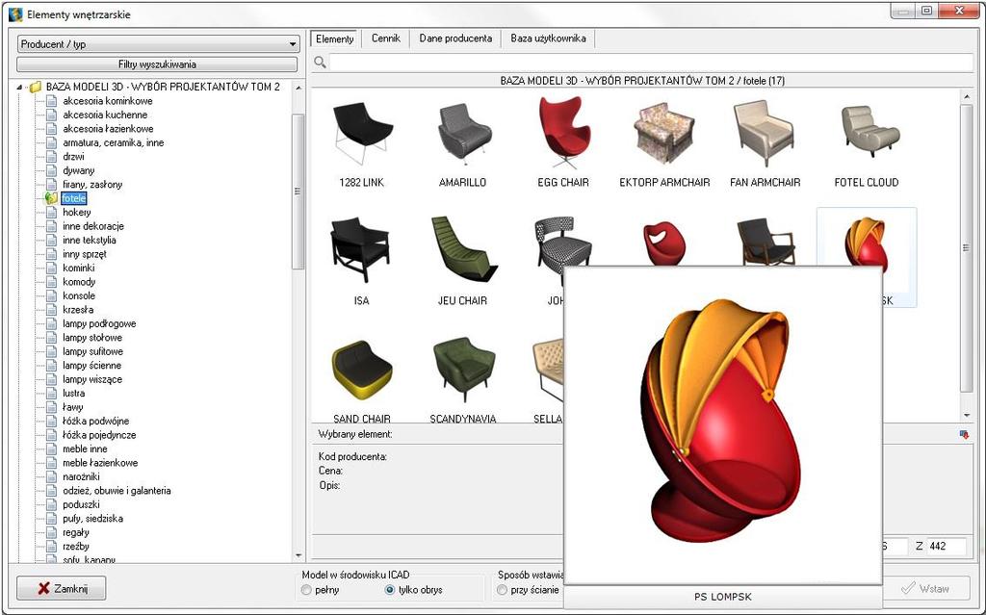986x615 pixels.
Task: Select the inny sprzęt category
Action: pyautogui.click(x=85, y=254)
